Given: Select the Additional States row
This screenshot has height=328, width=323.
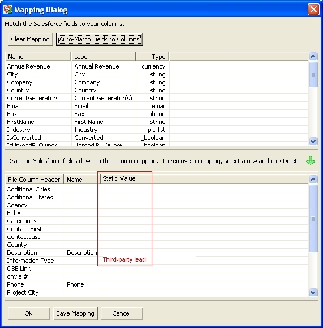Looking at the screenshot, I should click(x=157, y=197).
